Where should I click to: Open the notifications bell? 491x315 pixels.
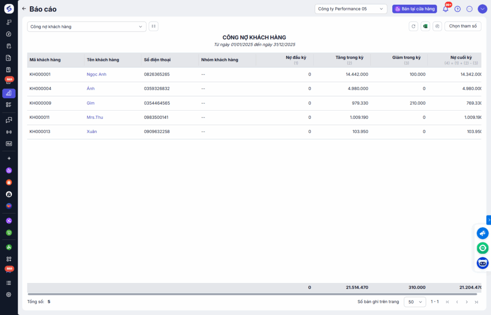[445, 9]
